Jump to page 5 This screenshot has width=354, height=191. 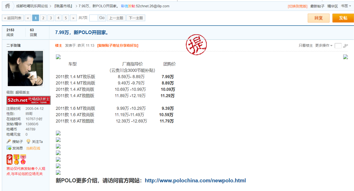coord(66,18)
